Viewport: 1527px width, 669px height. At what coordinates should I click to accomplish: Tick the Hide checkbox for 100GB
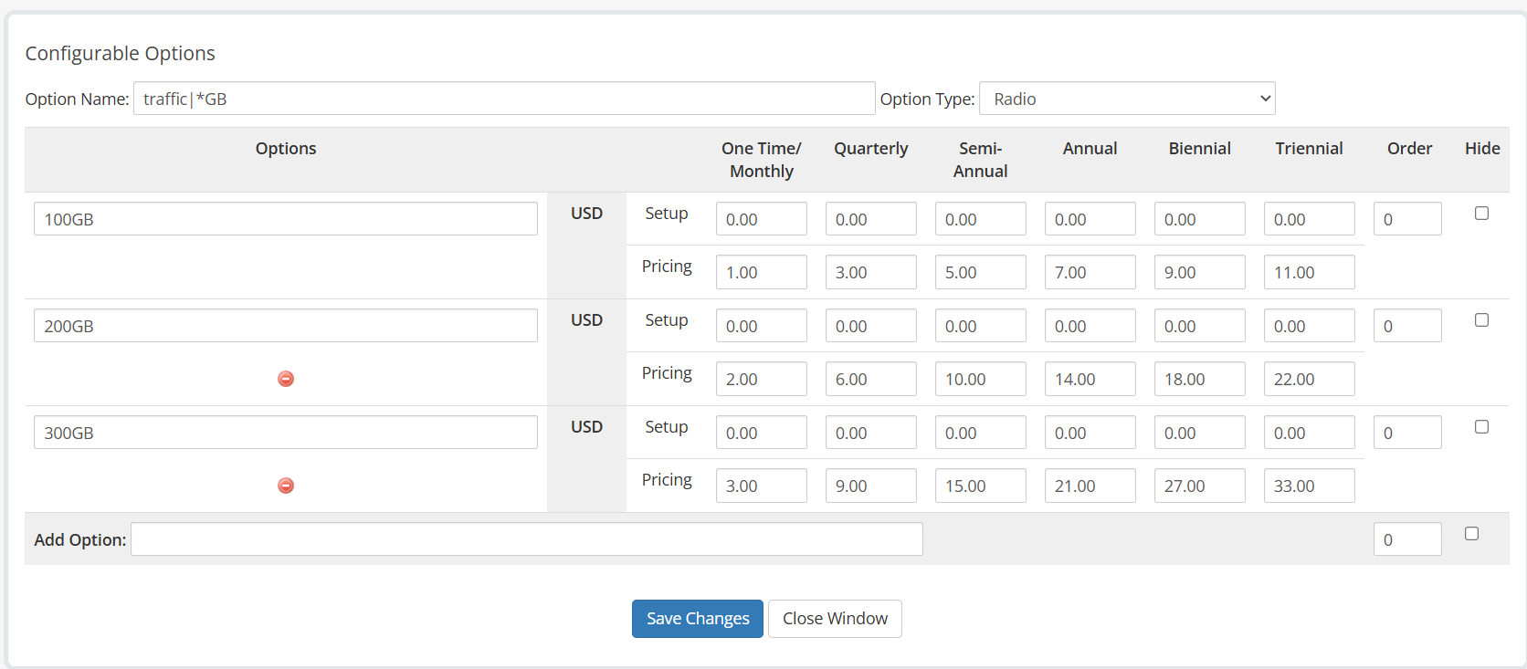(x=1481, y=214)
